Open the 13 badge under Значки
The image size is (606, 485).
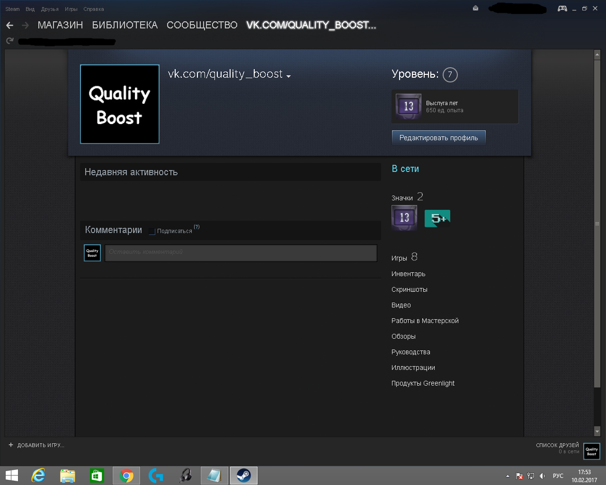(x=404, y=218)
